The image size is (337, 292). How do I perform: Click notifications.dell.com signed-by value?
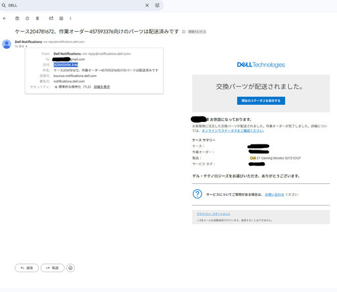[x=69, y=81]
